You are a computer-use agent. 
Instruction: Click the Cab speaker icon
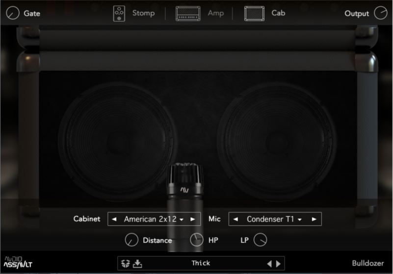(255, 14)
